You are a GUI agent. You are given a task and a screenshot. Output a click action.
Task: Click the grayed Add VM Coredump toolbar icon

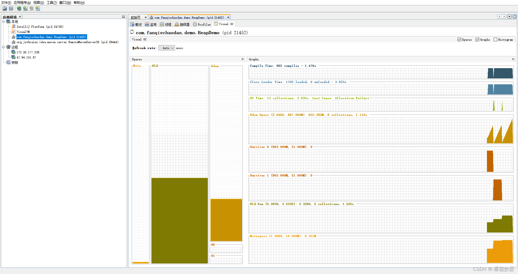point(32,9)
